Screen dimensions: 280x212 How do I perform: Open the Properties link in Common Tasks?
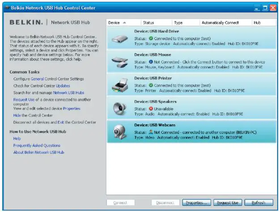[x=72, y=108]
